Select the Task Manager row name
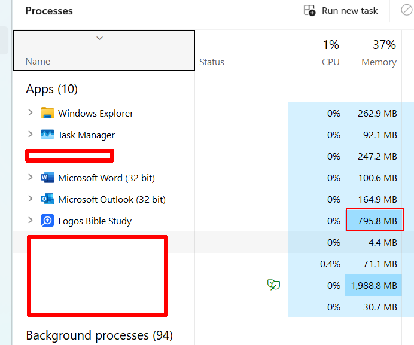Viewport: 414px width, 345px height. coord(86,135)
